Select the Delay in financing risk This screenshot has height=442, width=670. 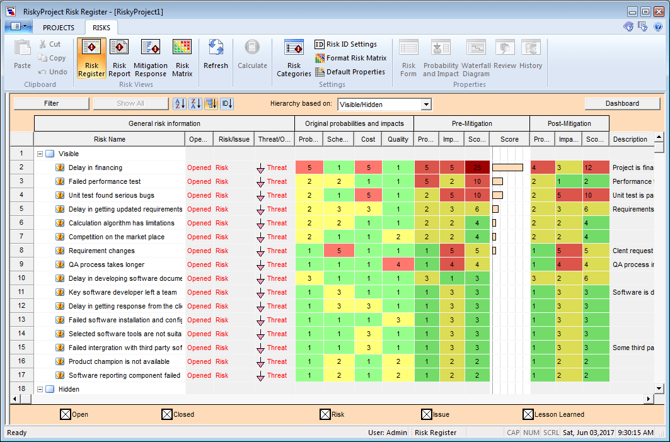pyautogui.click(x=95, y=168)
